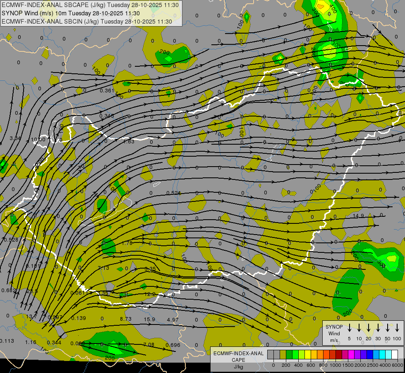The image size is (405, 373).
Task: Select the white CAPE legend swatch
Action: [x=395, y=355]
